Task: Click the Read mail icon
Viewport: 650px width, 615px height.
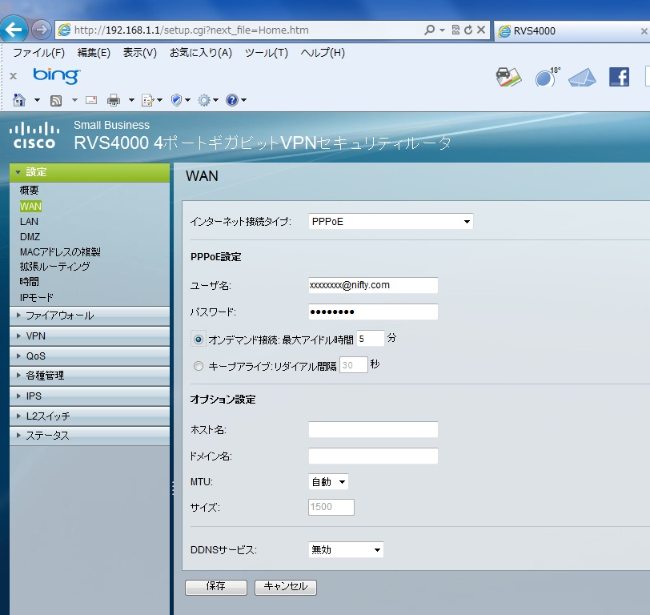Action: 91,100
